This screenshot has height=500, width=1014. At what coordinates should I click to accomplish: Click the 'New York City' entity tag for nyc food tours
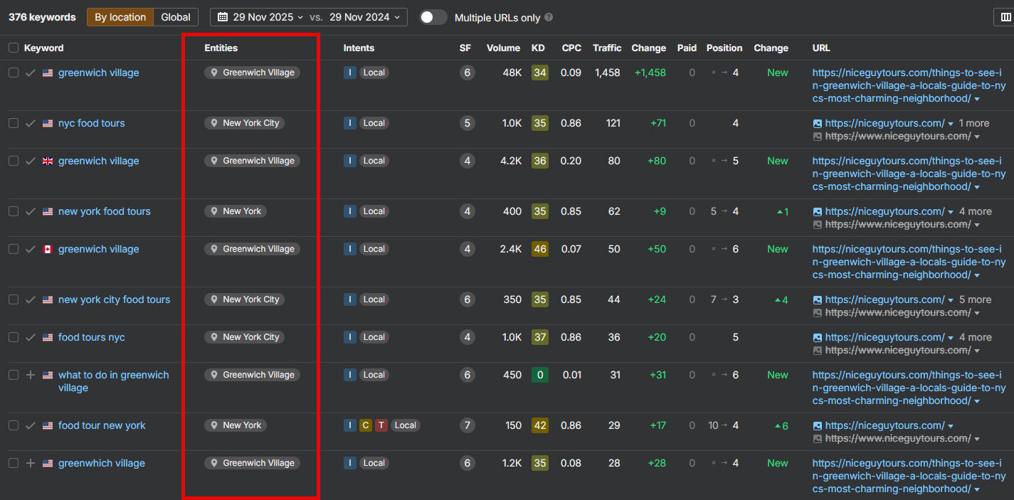click(x=244, y=123)
